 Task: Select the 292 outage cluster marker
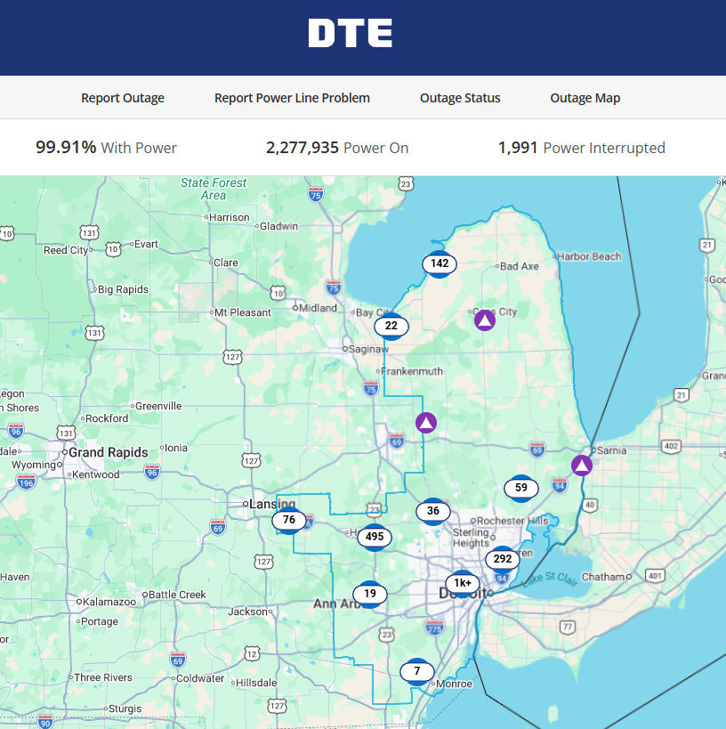tap(503, 559)
